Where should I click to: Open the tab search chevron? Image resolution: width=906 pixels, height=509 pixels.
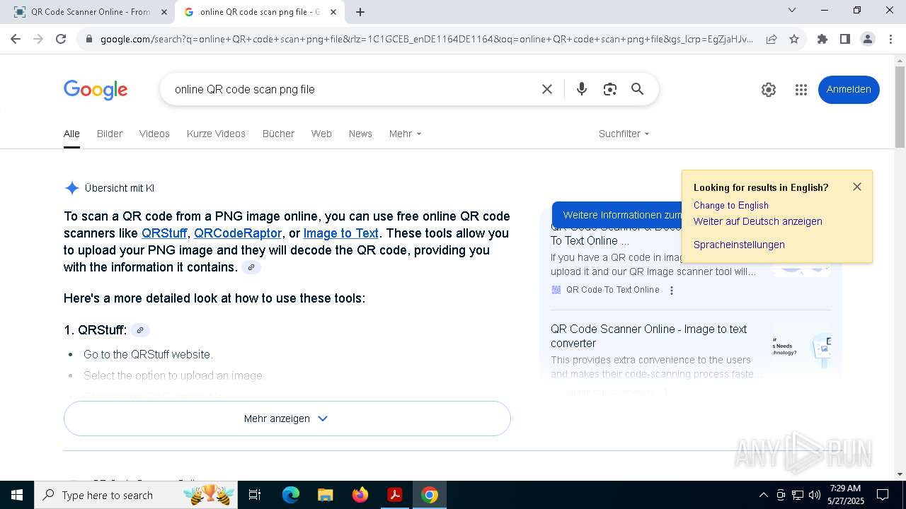pyautogui.click(x=792, y=10)
